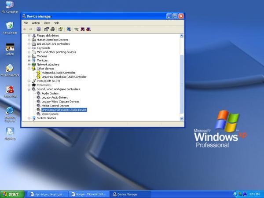Select the Processors category

(44, 85)
